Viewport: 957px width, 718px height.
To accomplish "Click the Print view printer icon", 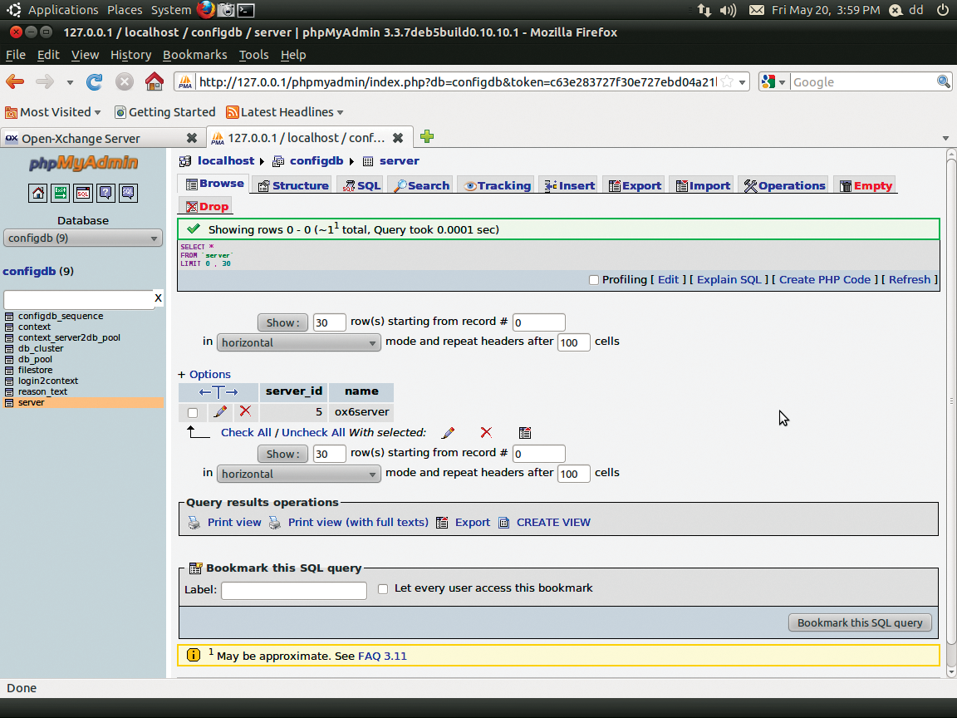I will [193, 522].
